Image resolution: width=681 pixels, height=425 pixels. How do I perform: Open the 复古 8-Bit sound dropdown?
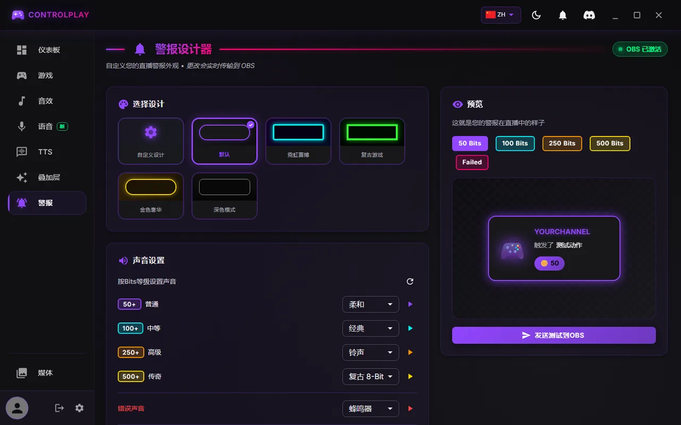click(370, 376)
